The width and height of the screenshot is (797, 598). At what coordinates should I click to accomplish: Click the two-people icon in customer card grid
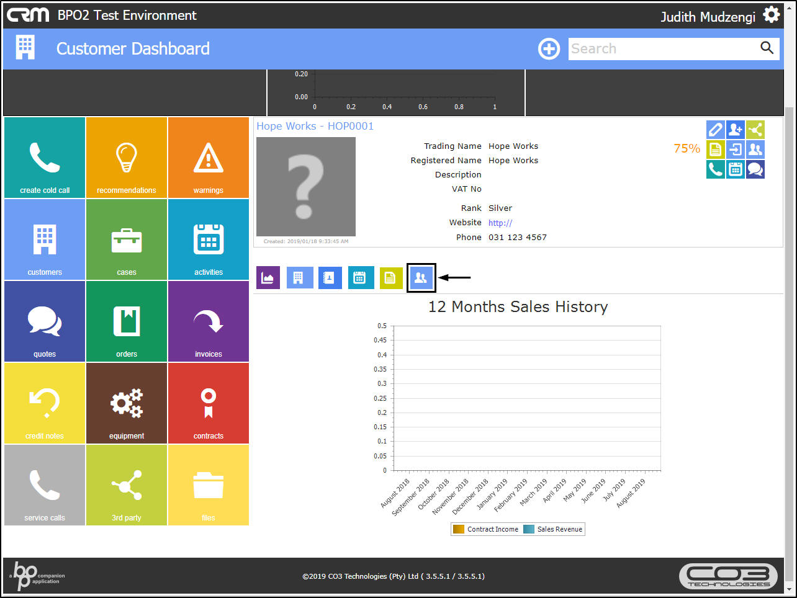(x=755, y=149)
